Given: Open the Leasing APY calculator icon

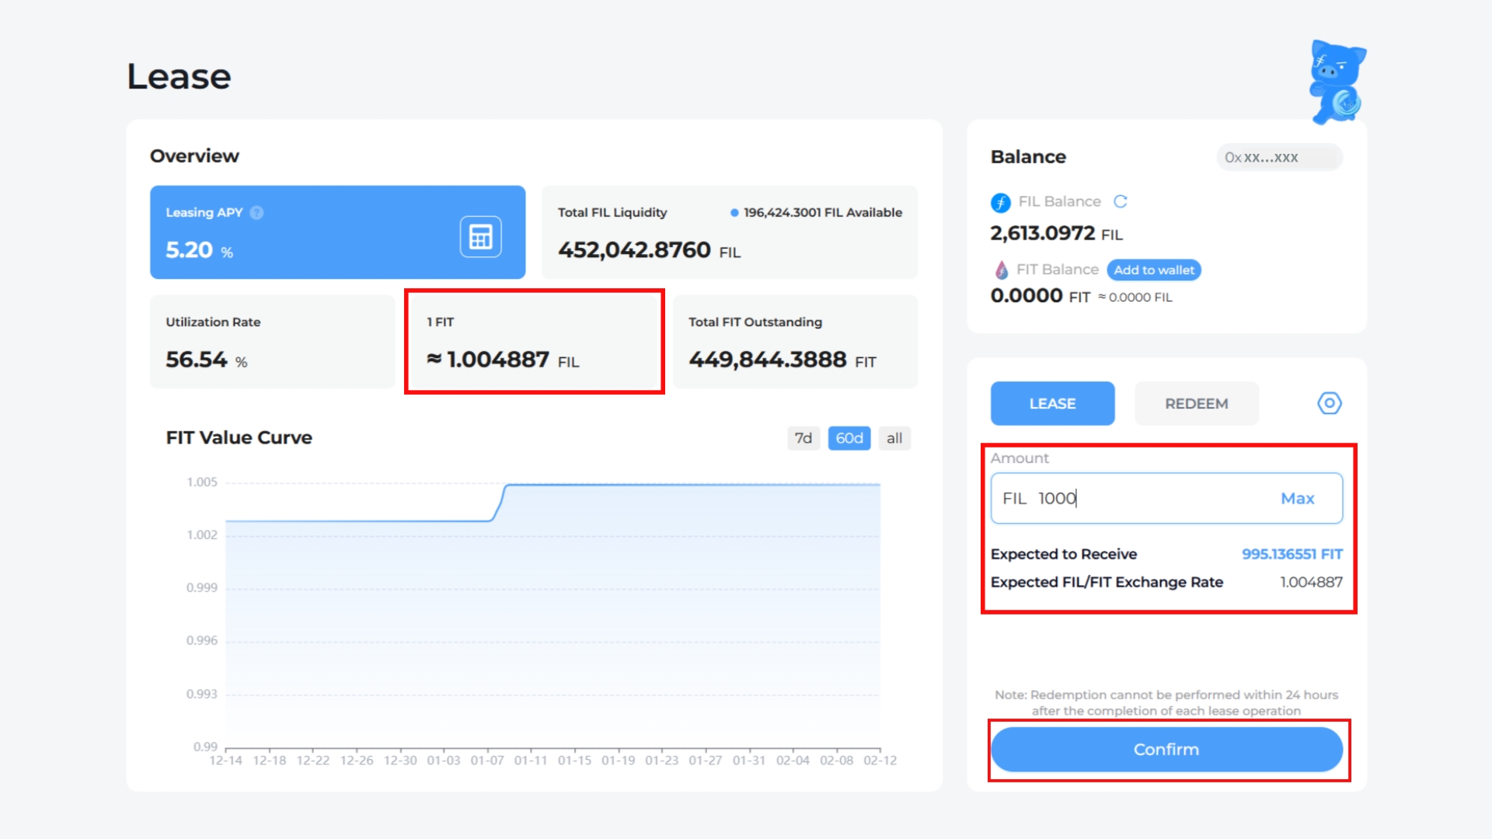Looking at the screenshot, I should pyautogui.click(x=480, y=236).
